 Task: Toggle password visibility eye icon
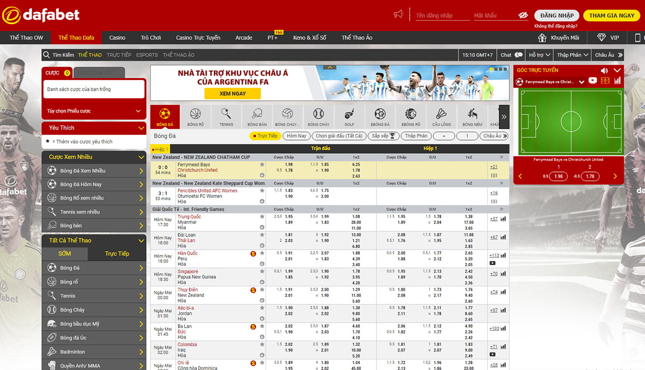(523, 16)
